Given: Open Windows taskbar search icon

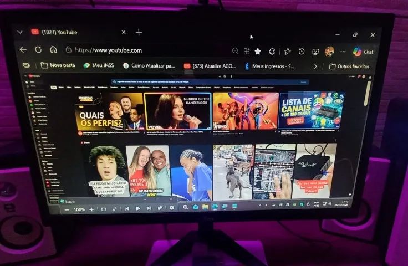Looking at the screenshot, I should (185, 207).
